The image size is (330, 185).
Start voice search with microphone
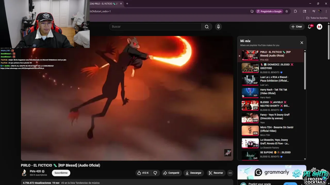(x=218, y=27)
